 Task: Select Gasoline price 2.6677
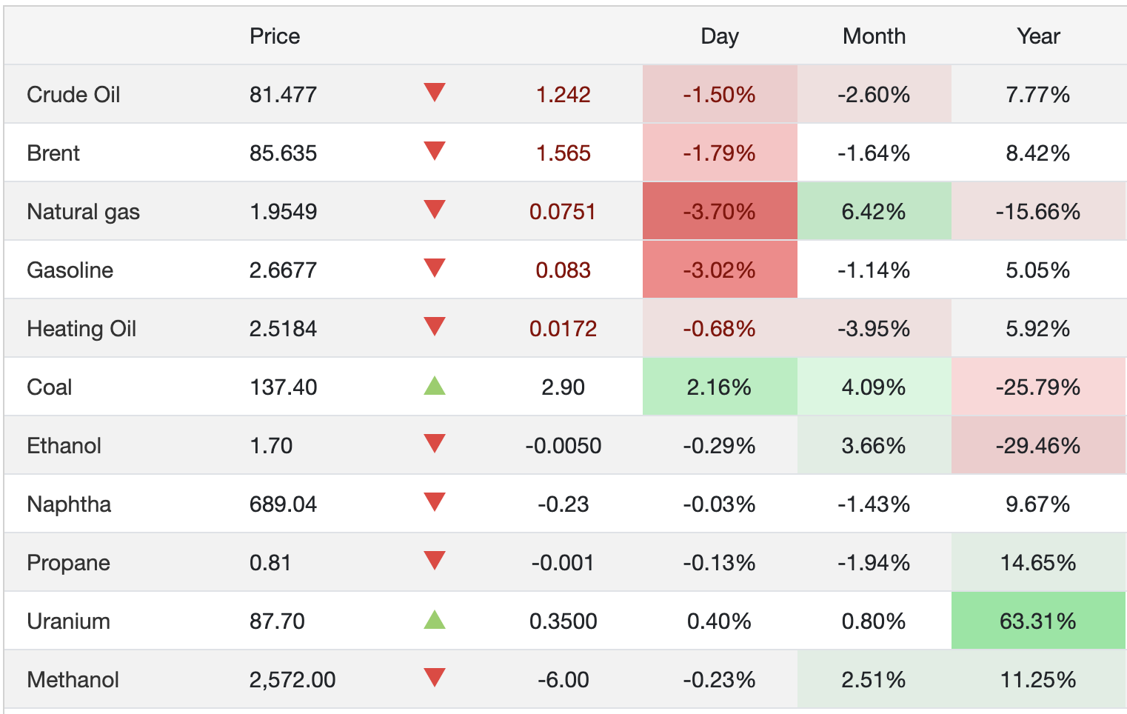[x=283, y=270]
